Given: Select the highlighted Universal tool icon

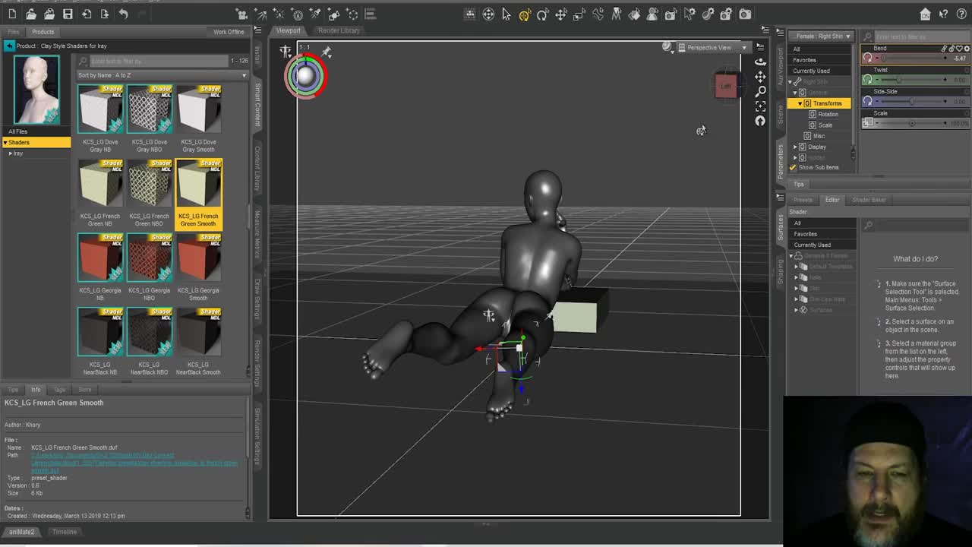Looking at the screenshot, I should 525,14.
